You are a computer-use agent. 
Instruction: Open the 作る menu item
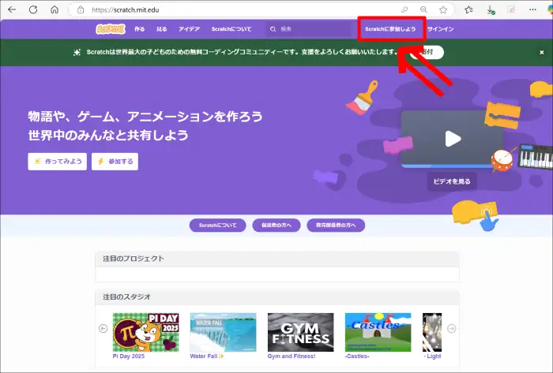point(139,29)
